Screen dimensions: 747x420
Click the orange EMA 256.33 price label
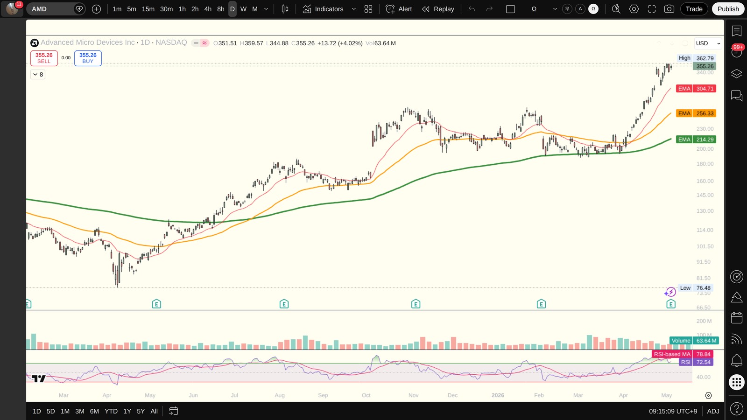696,113
